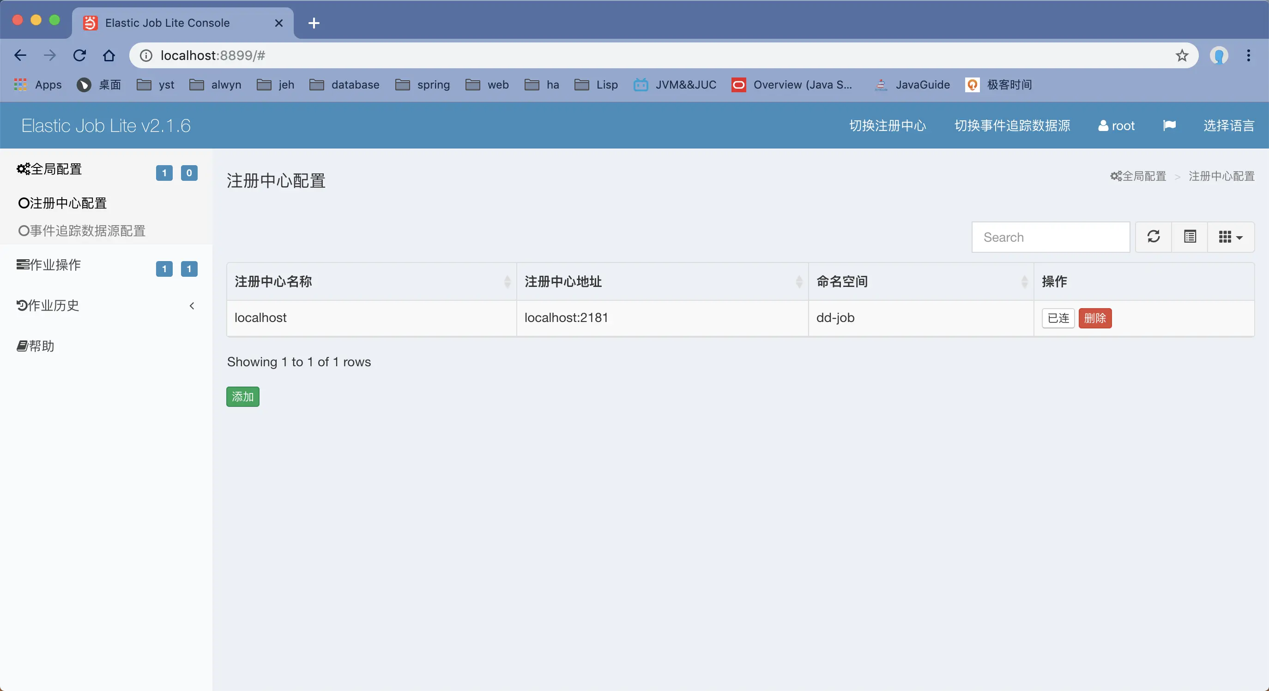This screenshot has height=691, width=1269.
Task: Select 事件追踪数据源配置 sidebar item
Action: [x=82, y=231]
